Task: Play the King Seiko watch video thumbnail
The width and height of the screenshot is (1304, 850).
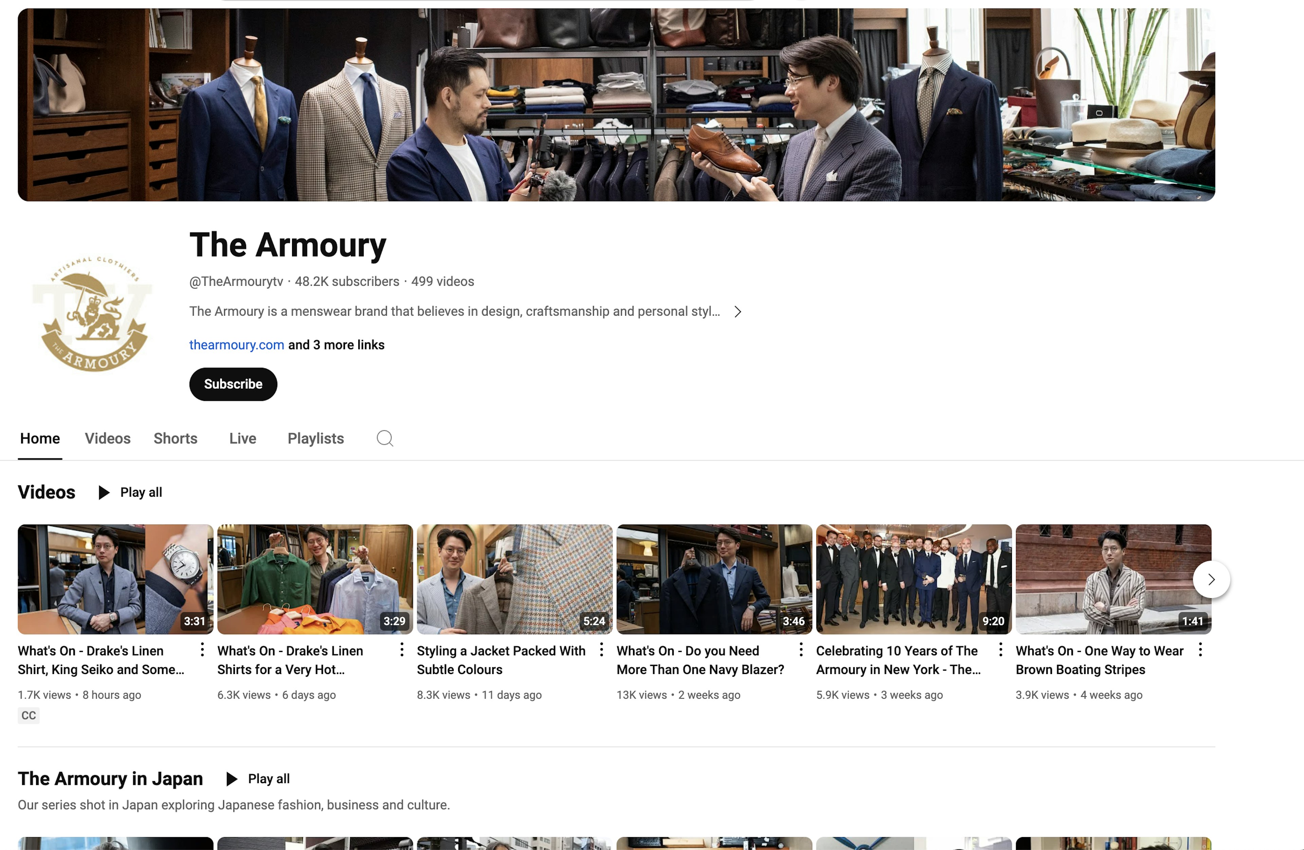Action: click(x=115, y=579)
